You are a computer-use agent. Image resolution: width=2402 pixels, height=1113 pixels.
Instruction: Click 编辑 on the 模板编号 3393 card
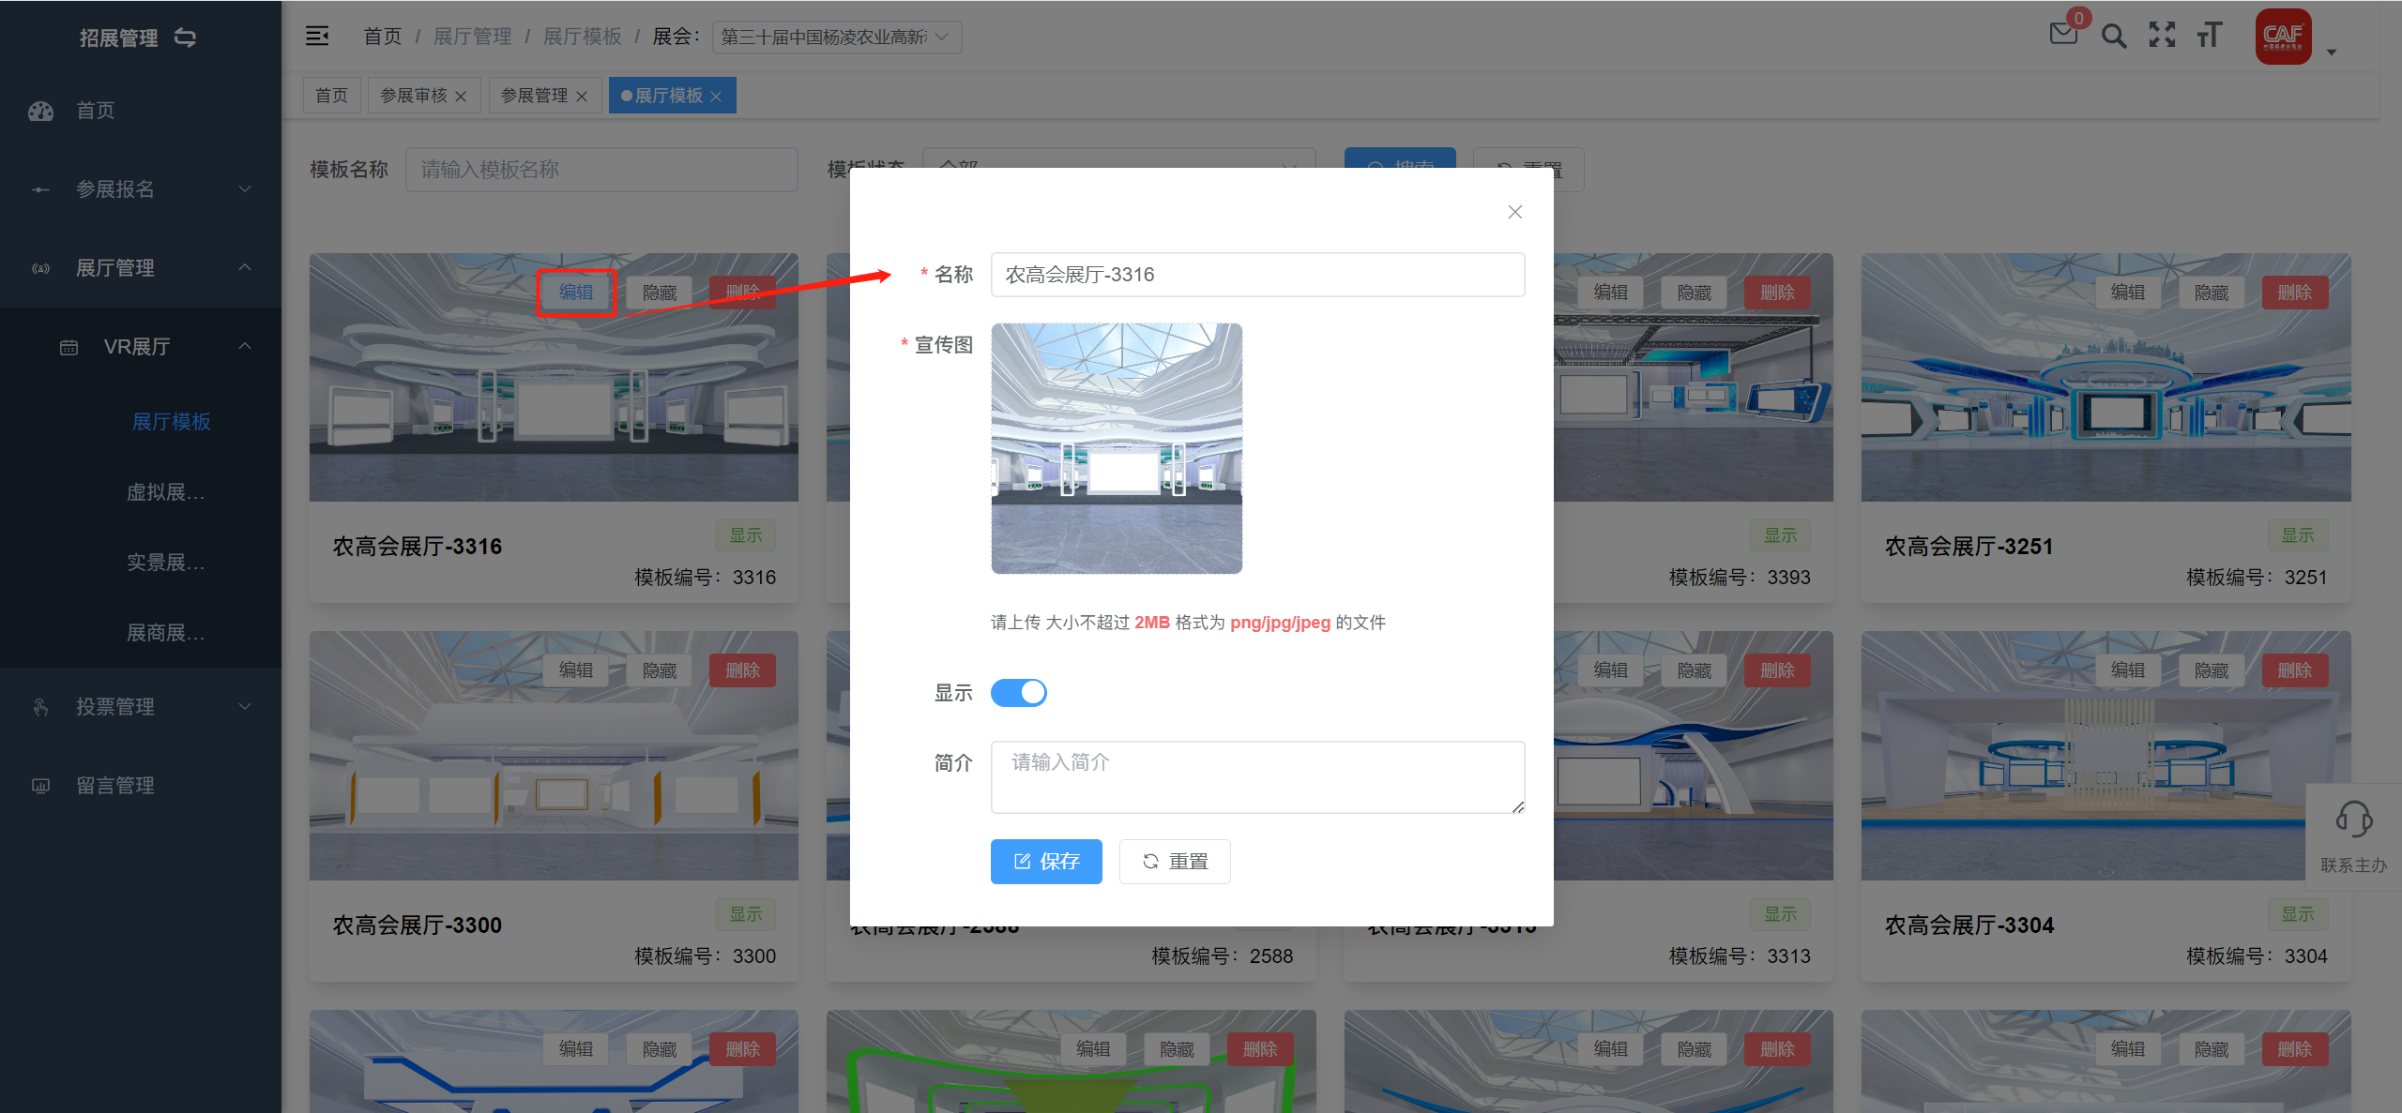1611,293
